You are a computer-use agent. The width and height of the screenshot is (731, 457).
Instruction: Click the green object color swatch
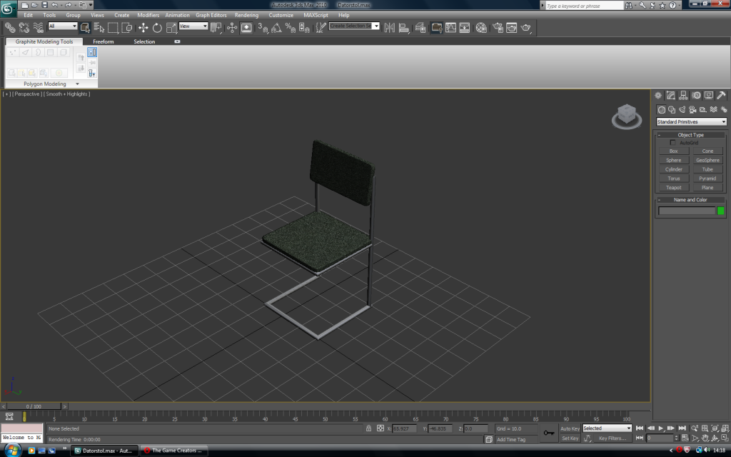pos(720,211)
